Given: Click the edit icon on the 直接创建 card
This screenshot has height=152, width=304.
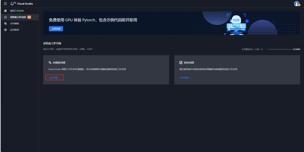Looking at the screenshot, I should tap(181, 63).
